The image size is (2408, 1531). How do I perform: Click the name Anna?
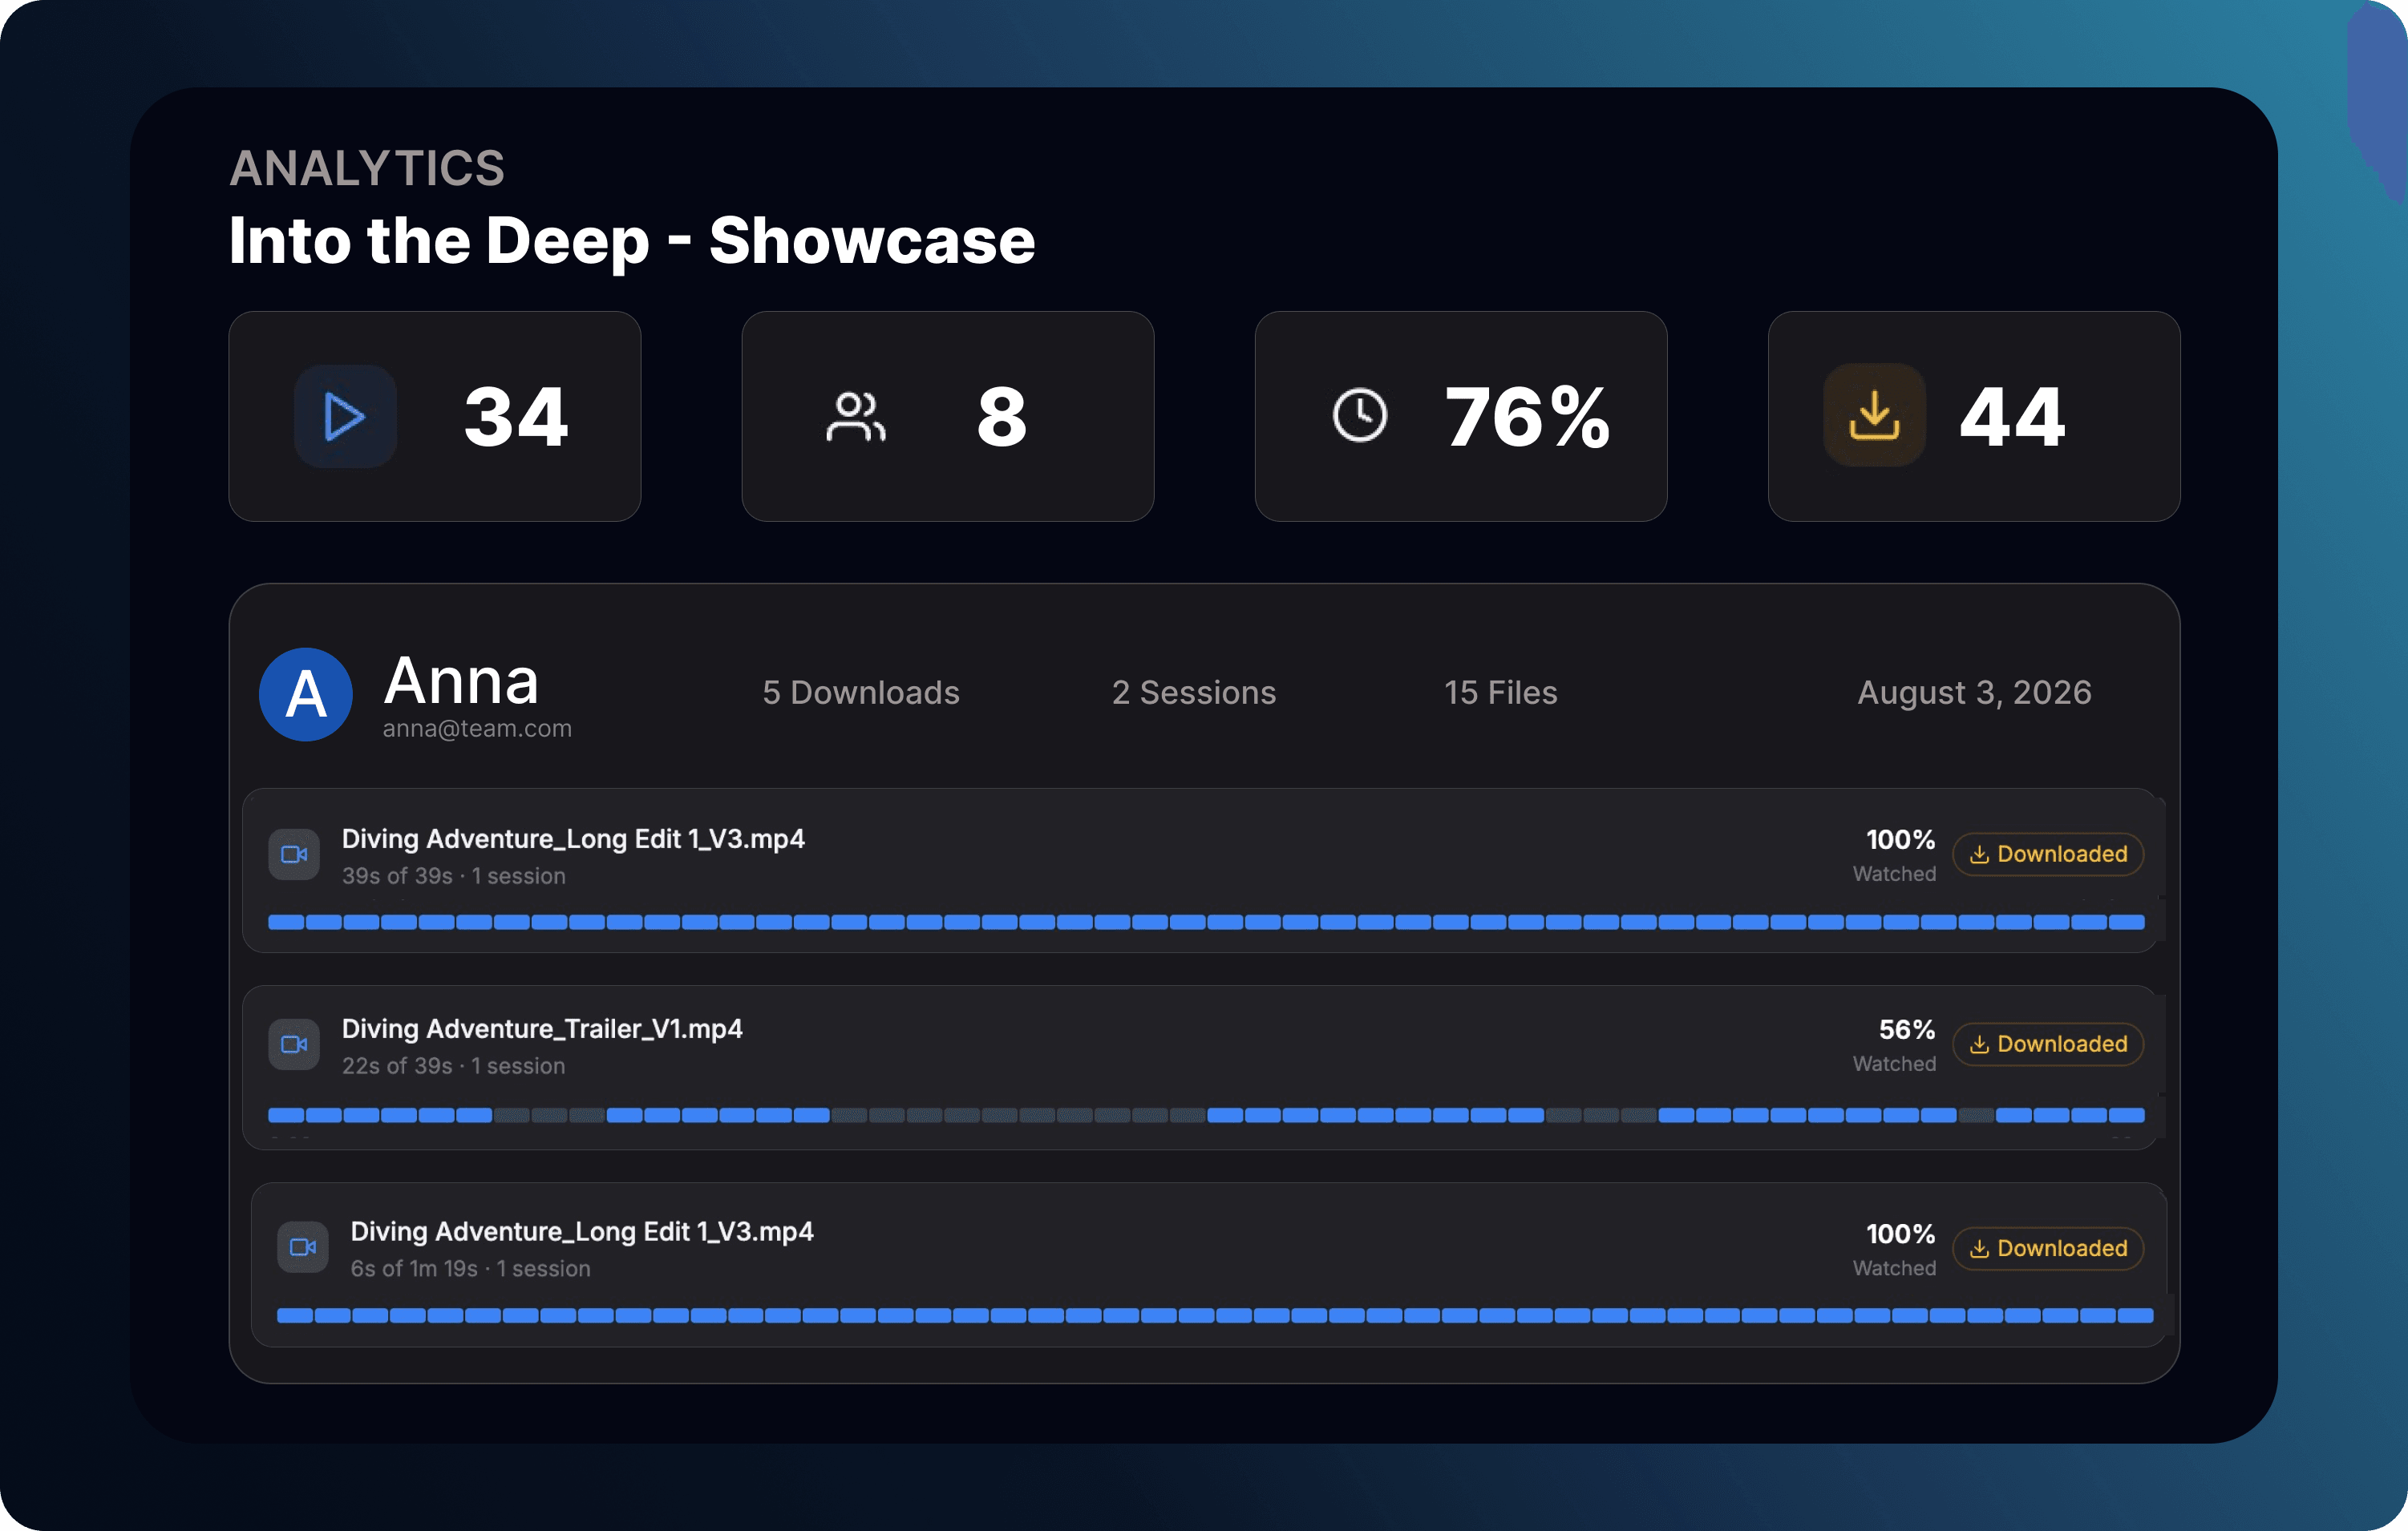(462, 681)
